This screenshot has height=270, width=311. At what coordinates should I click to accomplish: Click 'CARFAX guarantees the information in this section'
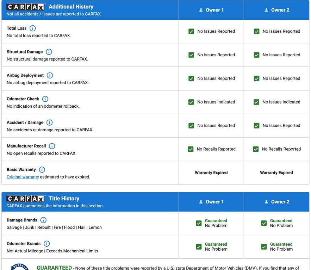(55, 206)
